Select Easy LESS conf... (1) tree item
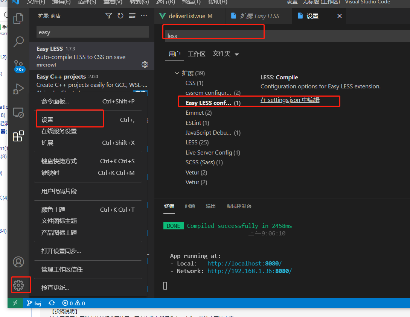 coord(213,103)
